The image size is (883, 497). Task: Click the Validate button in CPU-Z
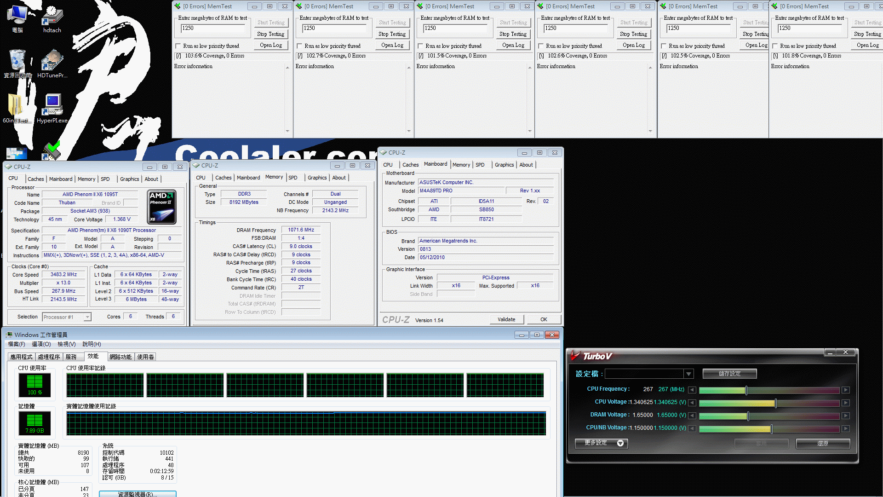[506, 319]
